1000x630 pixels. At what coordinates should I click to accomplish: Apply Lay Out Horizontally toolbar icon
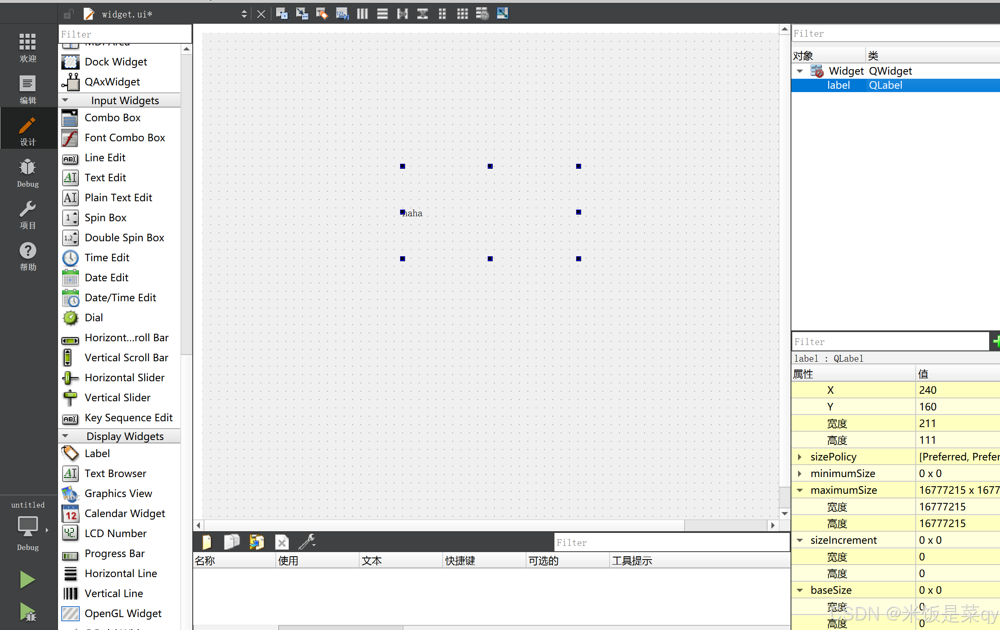click(x=362, y=14)
